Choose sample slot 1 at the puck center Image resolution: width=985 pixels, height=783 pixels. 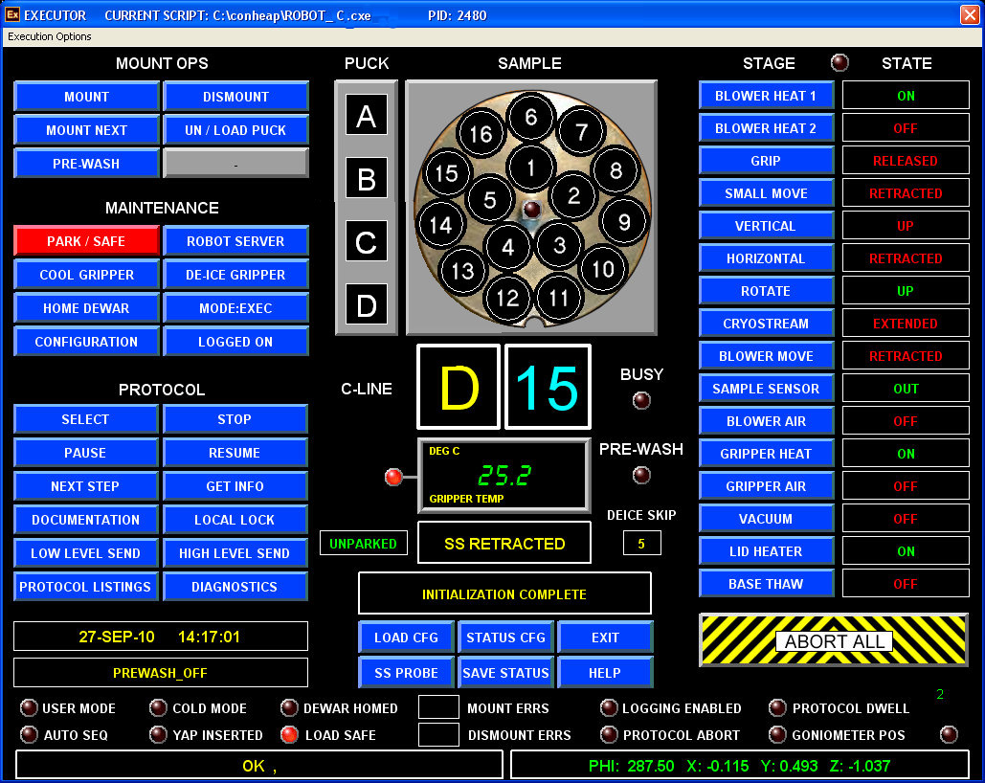[531, 168]
